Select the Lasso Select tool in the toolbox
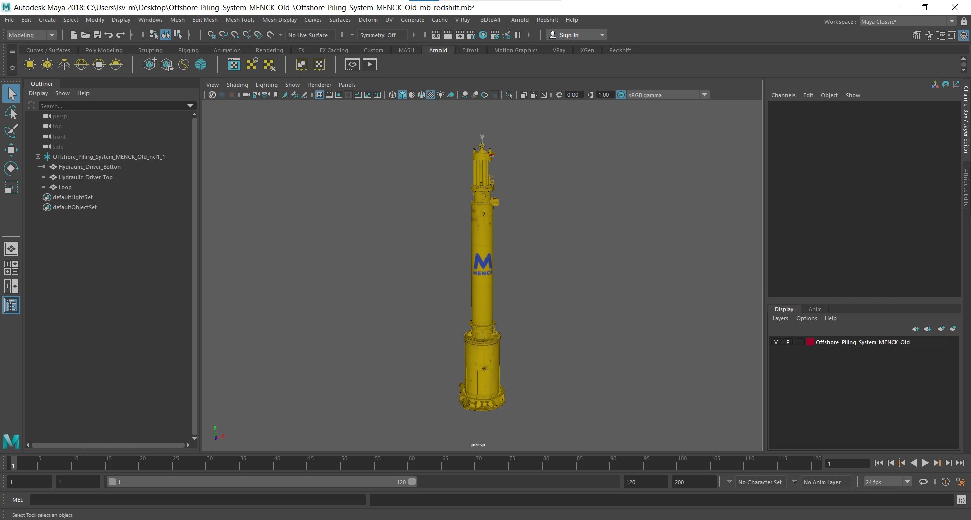 (x=11, y=112)
